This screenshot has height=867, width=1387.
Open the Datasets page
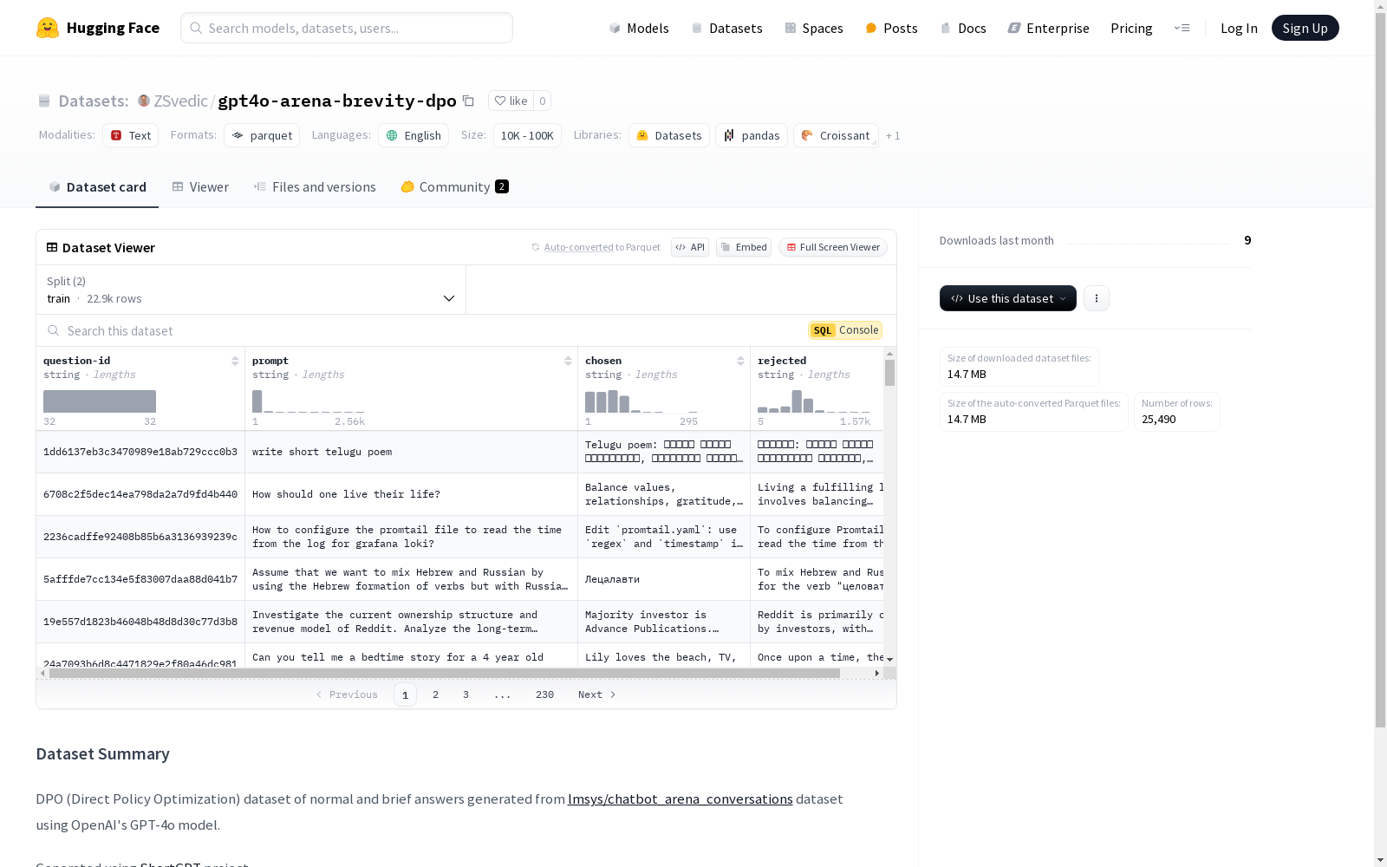pyautogui.click(x=726, y=28)
